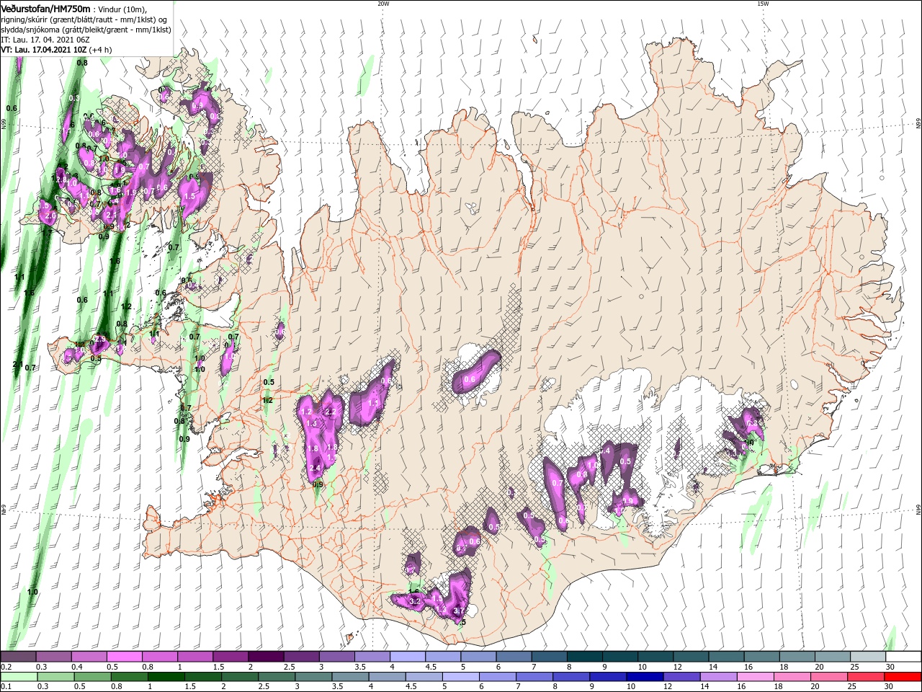Select the darkest green 1–1.5 rain legend swatch
922x692 pixels.
(x=166, y=677)
